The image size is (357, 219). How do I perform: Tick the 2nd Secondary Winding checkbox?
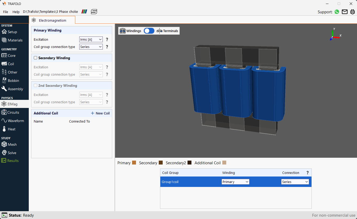coord(36,86)
